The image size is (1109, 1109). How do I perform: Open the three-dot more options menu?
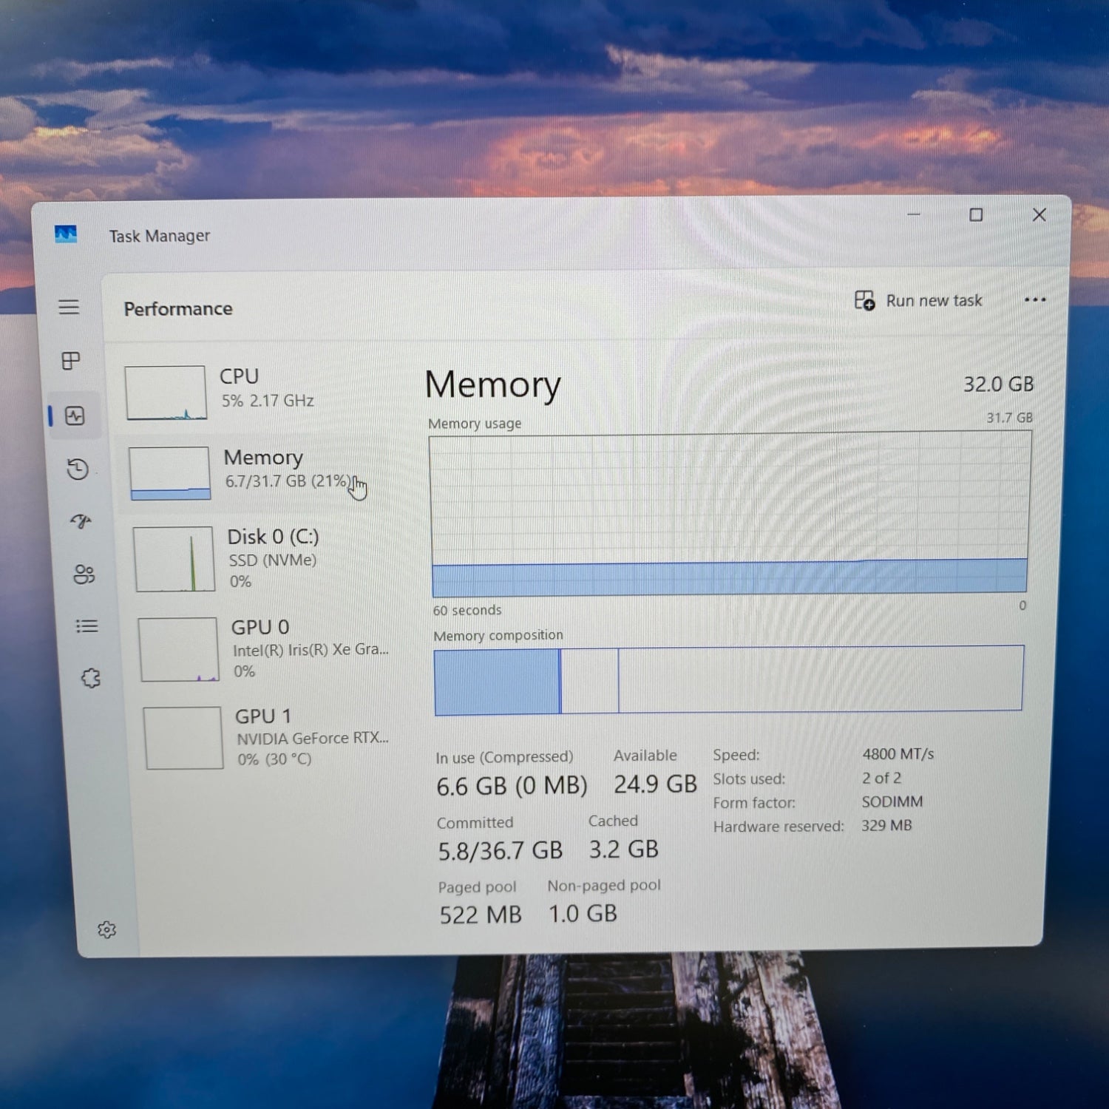tap(1034, 300)
